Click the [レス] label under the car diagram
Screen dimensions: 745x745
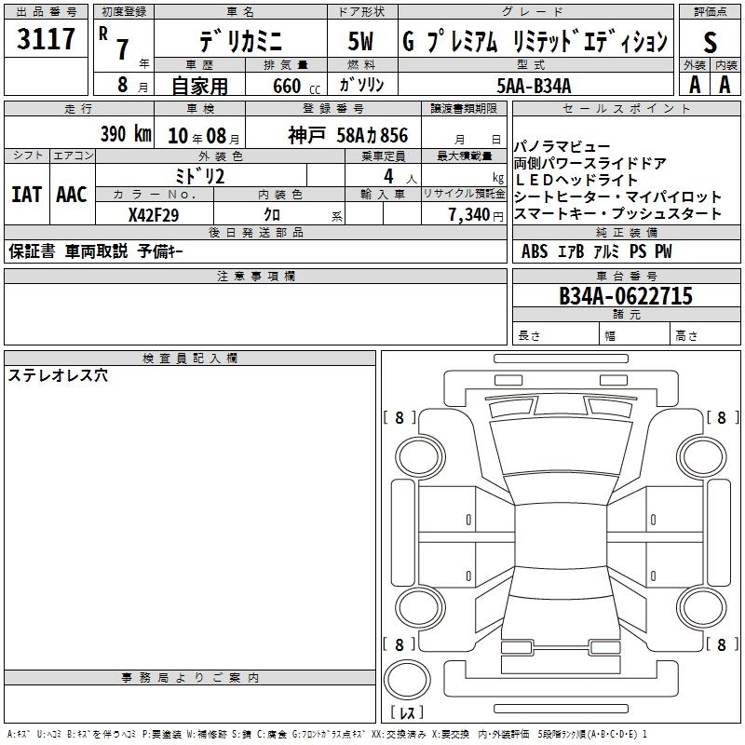tap(406, 714)
